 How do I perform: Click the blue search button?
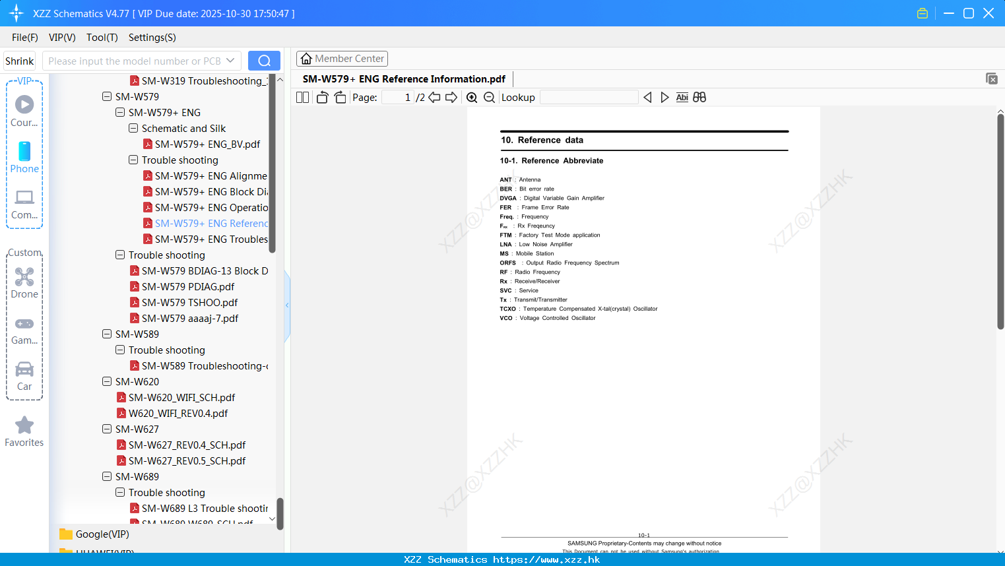pos(264,61)
